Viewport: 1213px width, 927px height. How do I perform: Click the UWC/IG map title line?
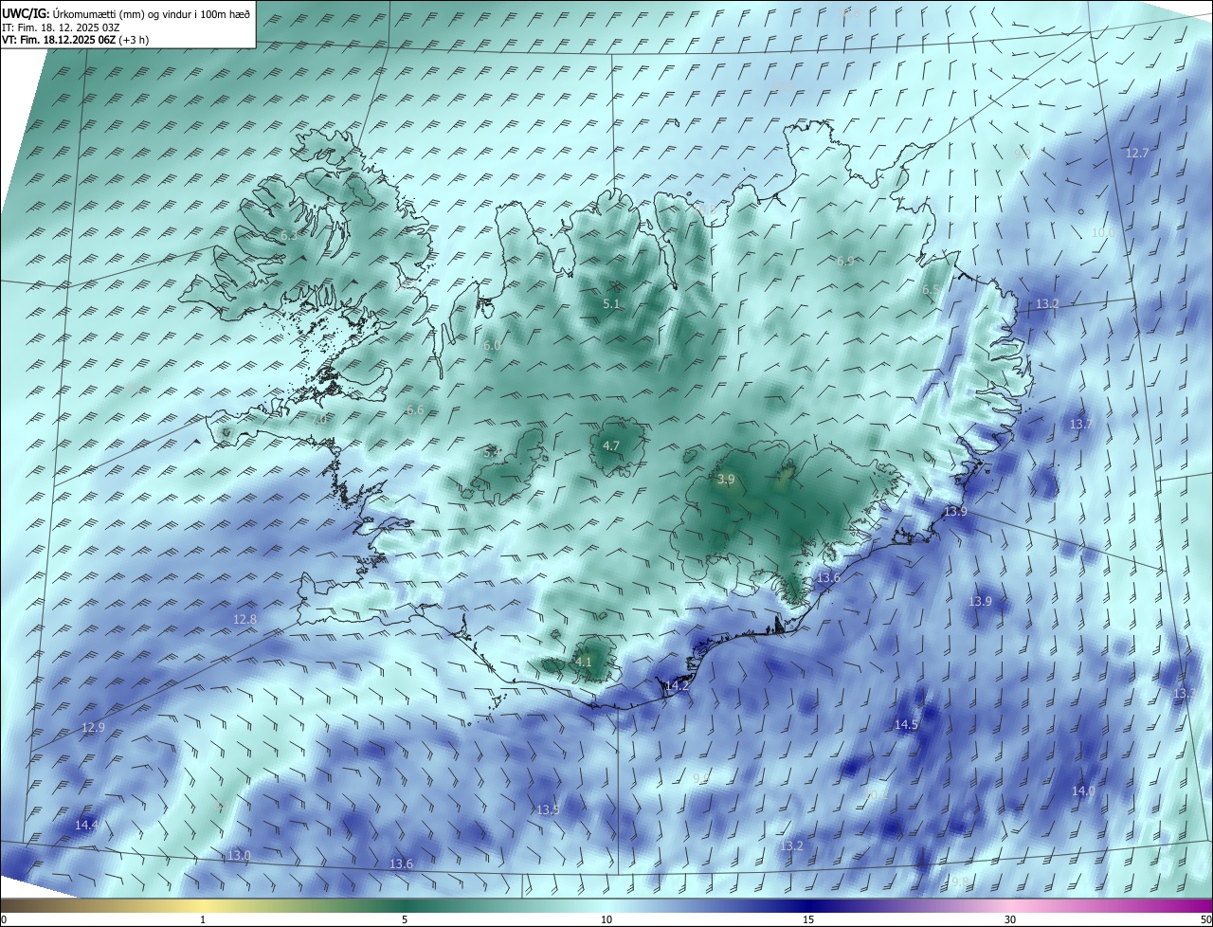(126, 13)
